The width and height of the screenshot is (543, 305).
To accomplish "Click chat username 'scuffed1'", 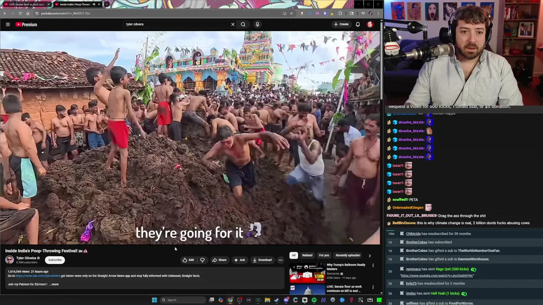I will [400, 200].
